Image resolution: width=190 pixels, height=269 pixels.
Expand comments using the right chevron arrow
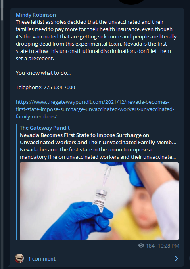tap(176, 258)
